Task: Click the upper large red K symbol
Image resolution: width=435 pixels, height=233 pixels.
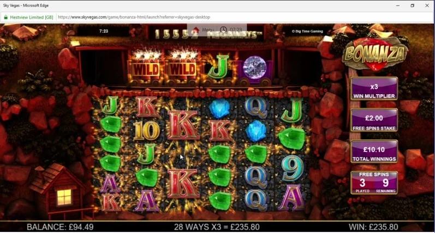Action: click(x=183, y=125)
